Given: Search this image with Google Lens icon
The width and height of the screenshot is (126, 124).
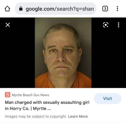Looking at the screenshot, I should [106, 25].
